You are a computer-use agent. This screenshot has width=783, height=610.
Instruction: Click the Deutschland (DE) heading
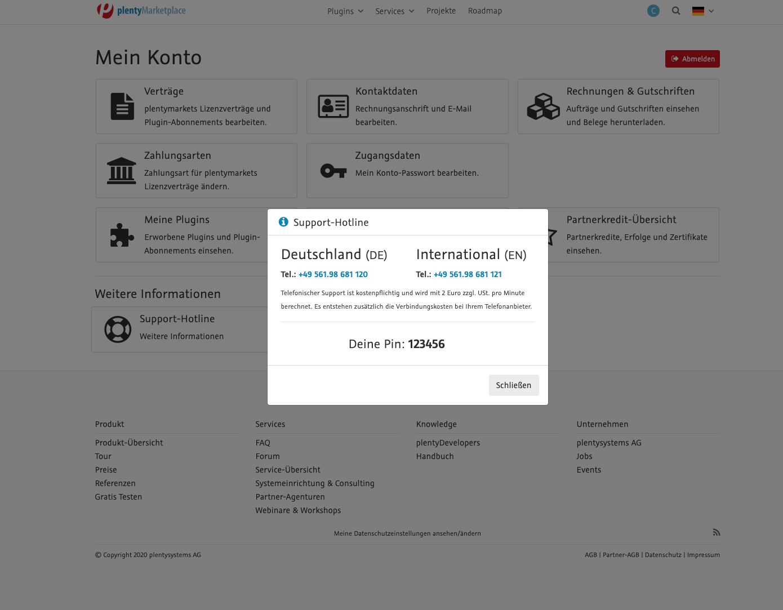click(x=334, y=255)
